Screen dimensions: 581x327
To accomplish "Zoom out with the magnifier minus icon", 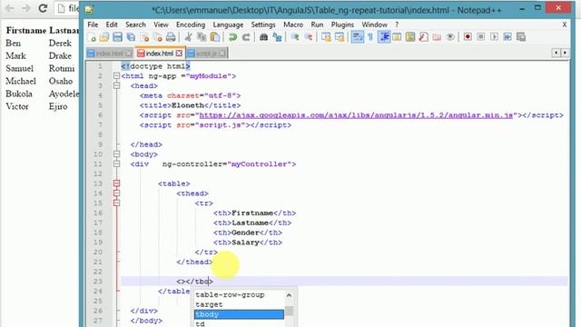I will point(309,37).
